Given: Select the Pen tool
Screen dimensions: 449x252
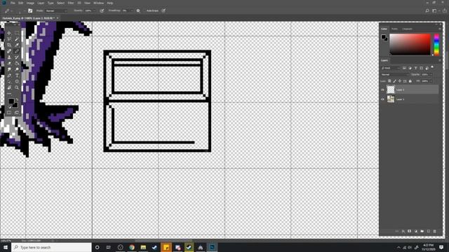Looking at the screenshot, I should coord(9,76).
